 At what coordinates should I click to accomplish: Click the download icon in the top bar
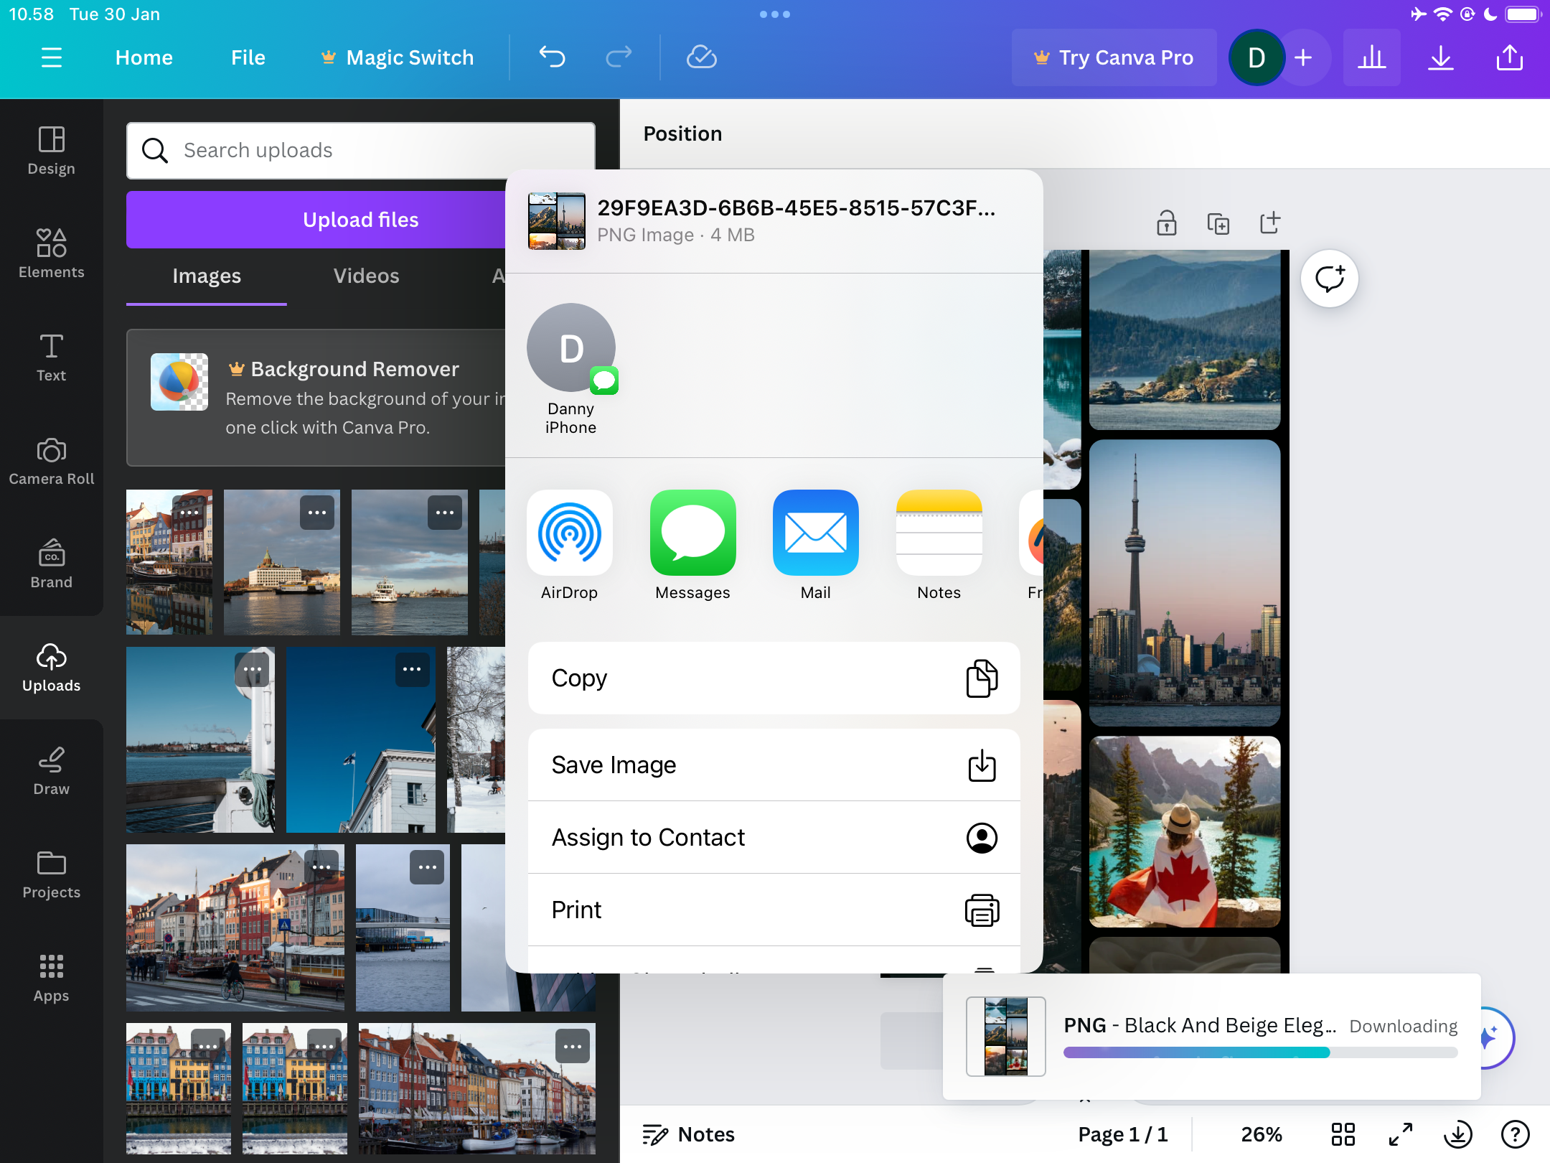(x=1440, y=57)
